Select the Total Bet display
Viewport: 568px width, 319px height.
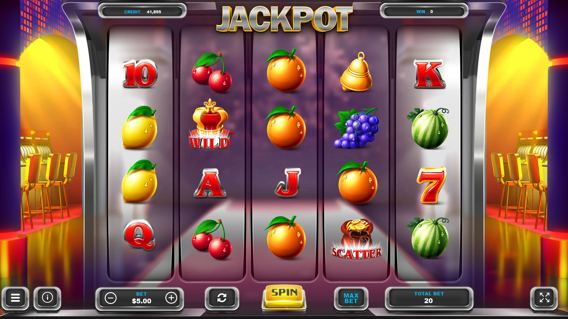429,298
